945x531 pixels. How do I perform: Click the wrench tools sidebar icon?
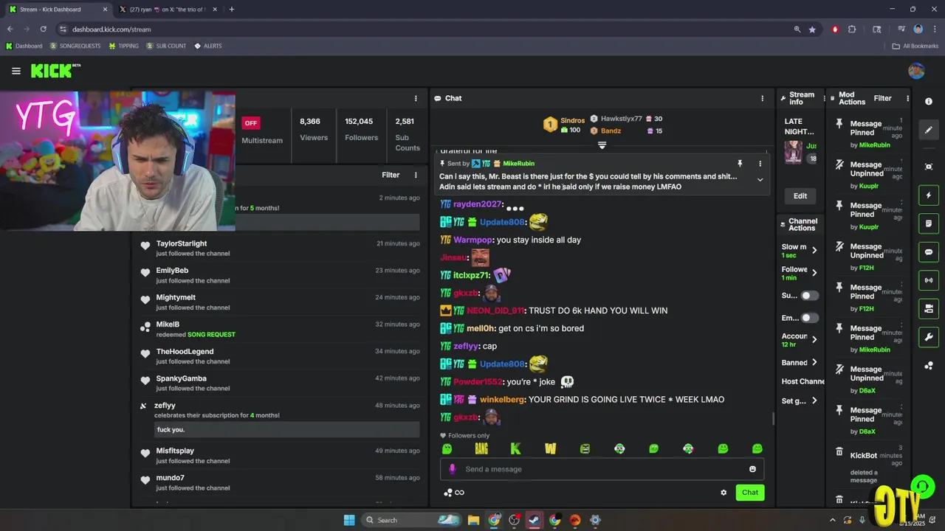click(929, 337)
